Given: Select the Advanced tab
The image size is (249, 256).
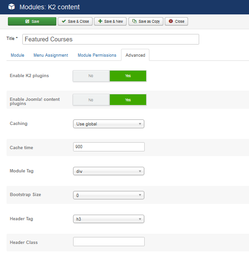Looking at the screenshot, I should click(135, 55).
